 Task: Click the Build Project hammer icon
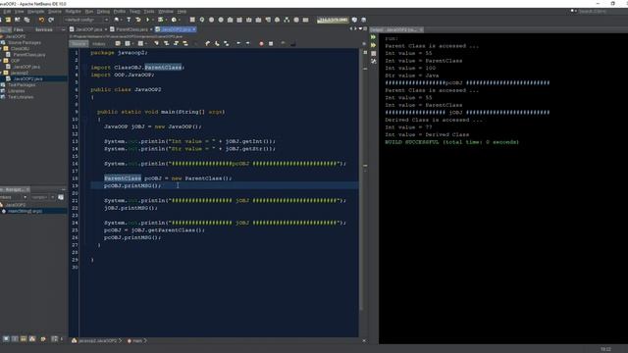129,20
